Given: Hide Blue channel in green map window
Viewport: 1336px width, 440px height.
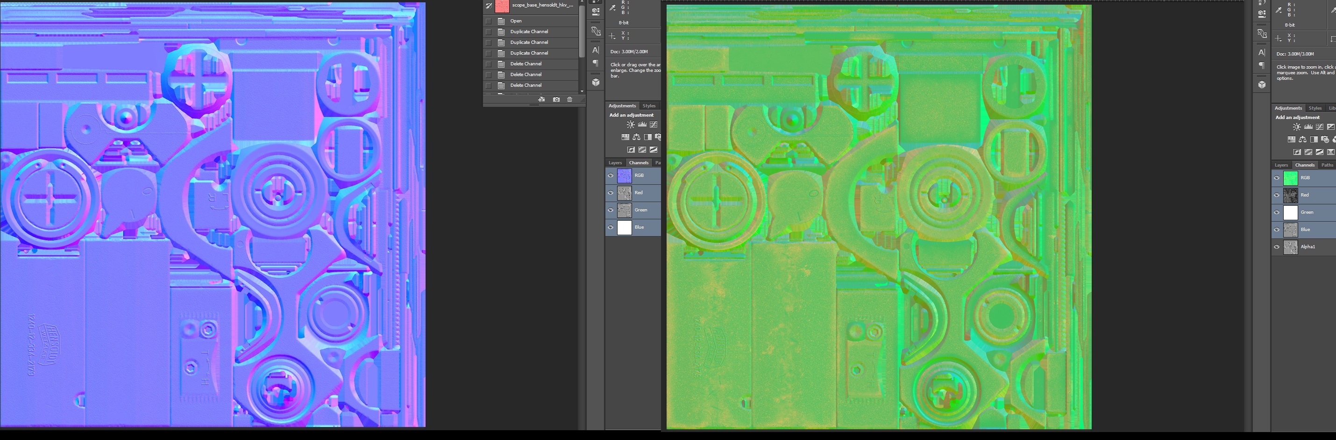Looking at the screenshot, I should click(x=1276, y=230).
